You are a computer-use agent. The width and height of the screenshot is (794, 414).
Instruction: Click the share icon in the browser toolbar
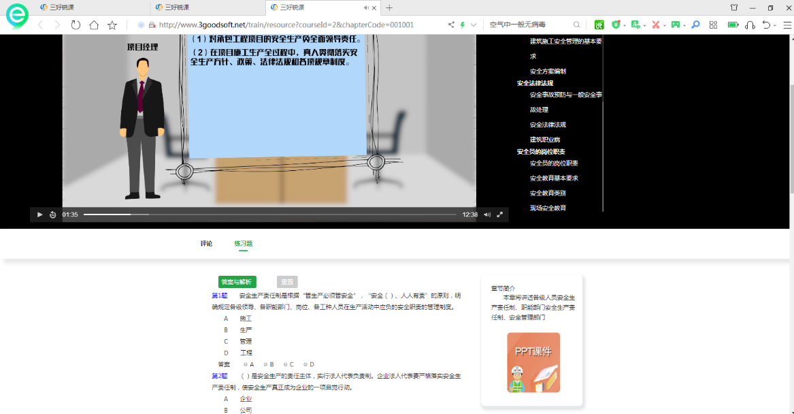click(x=451, y=23)
